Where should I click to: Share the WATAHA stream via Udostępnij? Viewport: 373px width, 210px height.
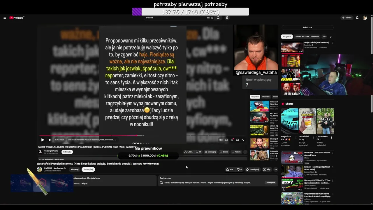(252, 169)
